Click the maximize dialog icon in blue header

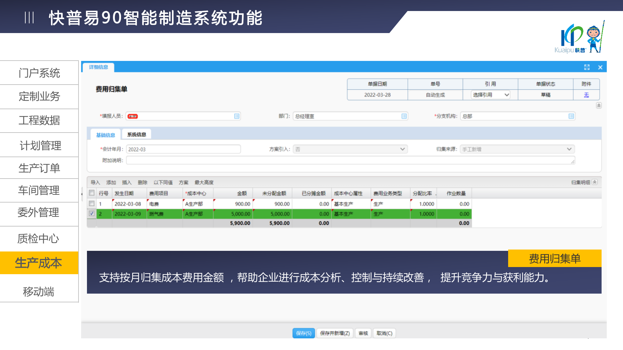pos(587,67)
